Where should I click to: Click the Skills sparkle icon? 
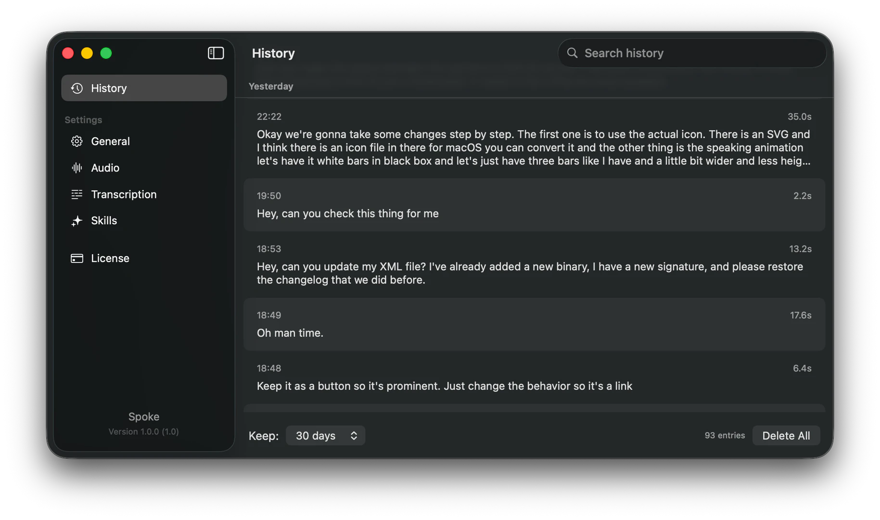[77, 221]
